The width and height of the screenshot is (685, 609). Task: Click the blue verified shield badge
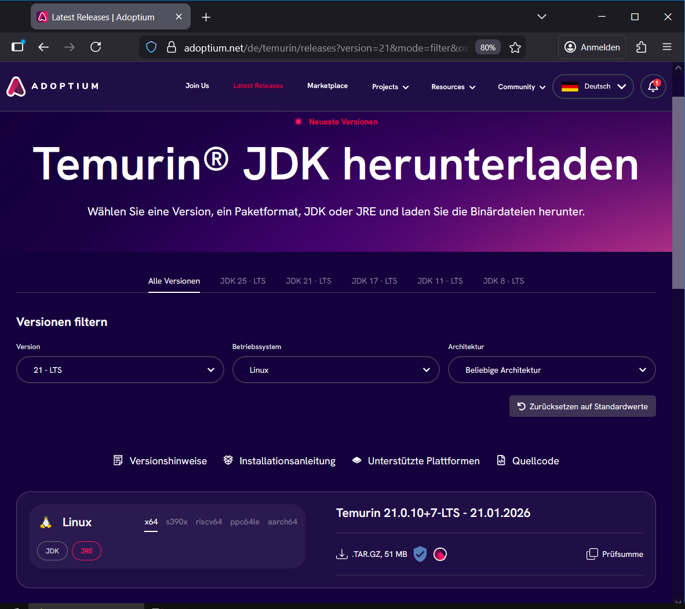[420, 554]
